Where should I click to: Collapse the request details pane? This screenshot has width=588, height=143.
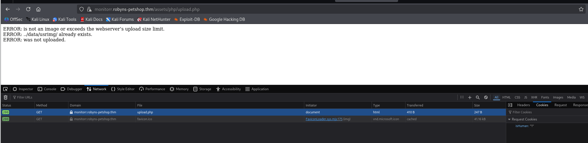510,105
